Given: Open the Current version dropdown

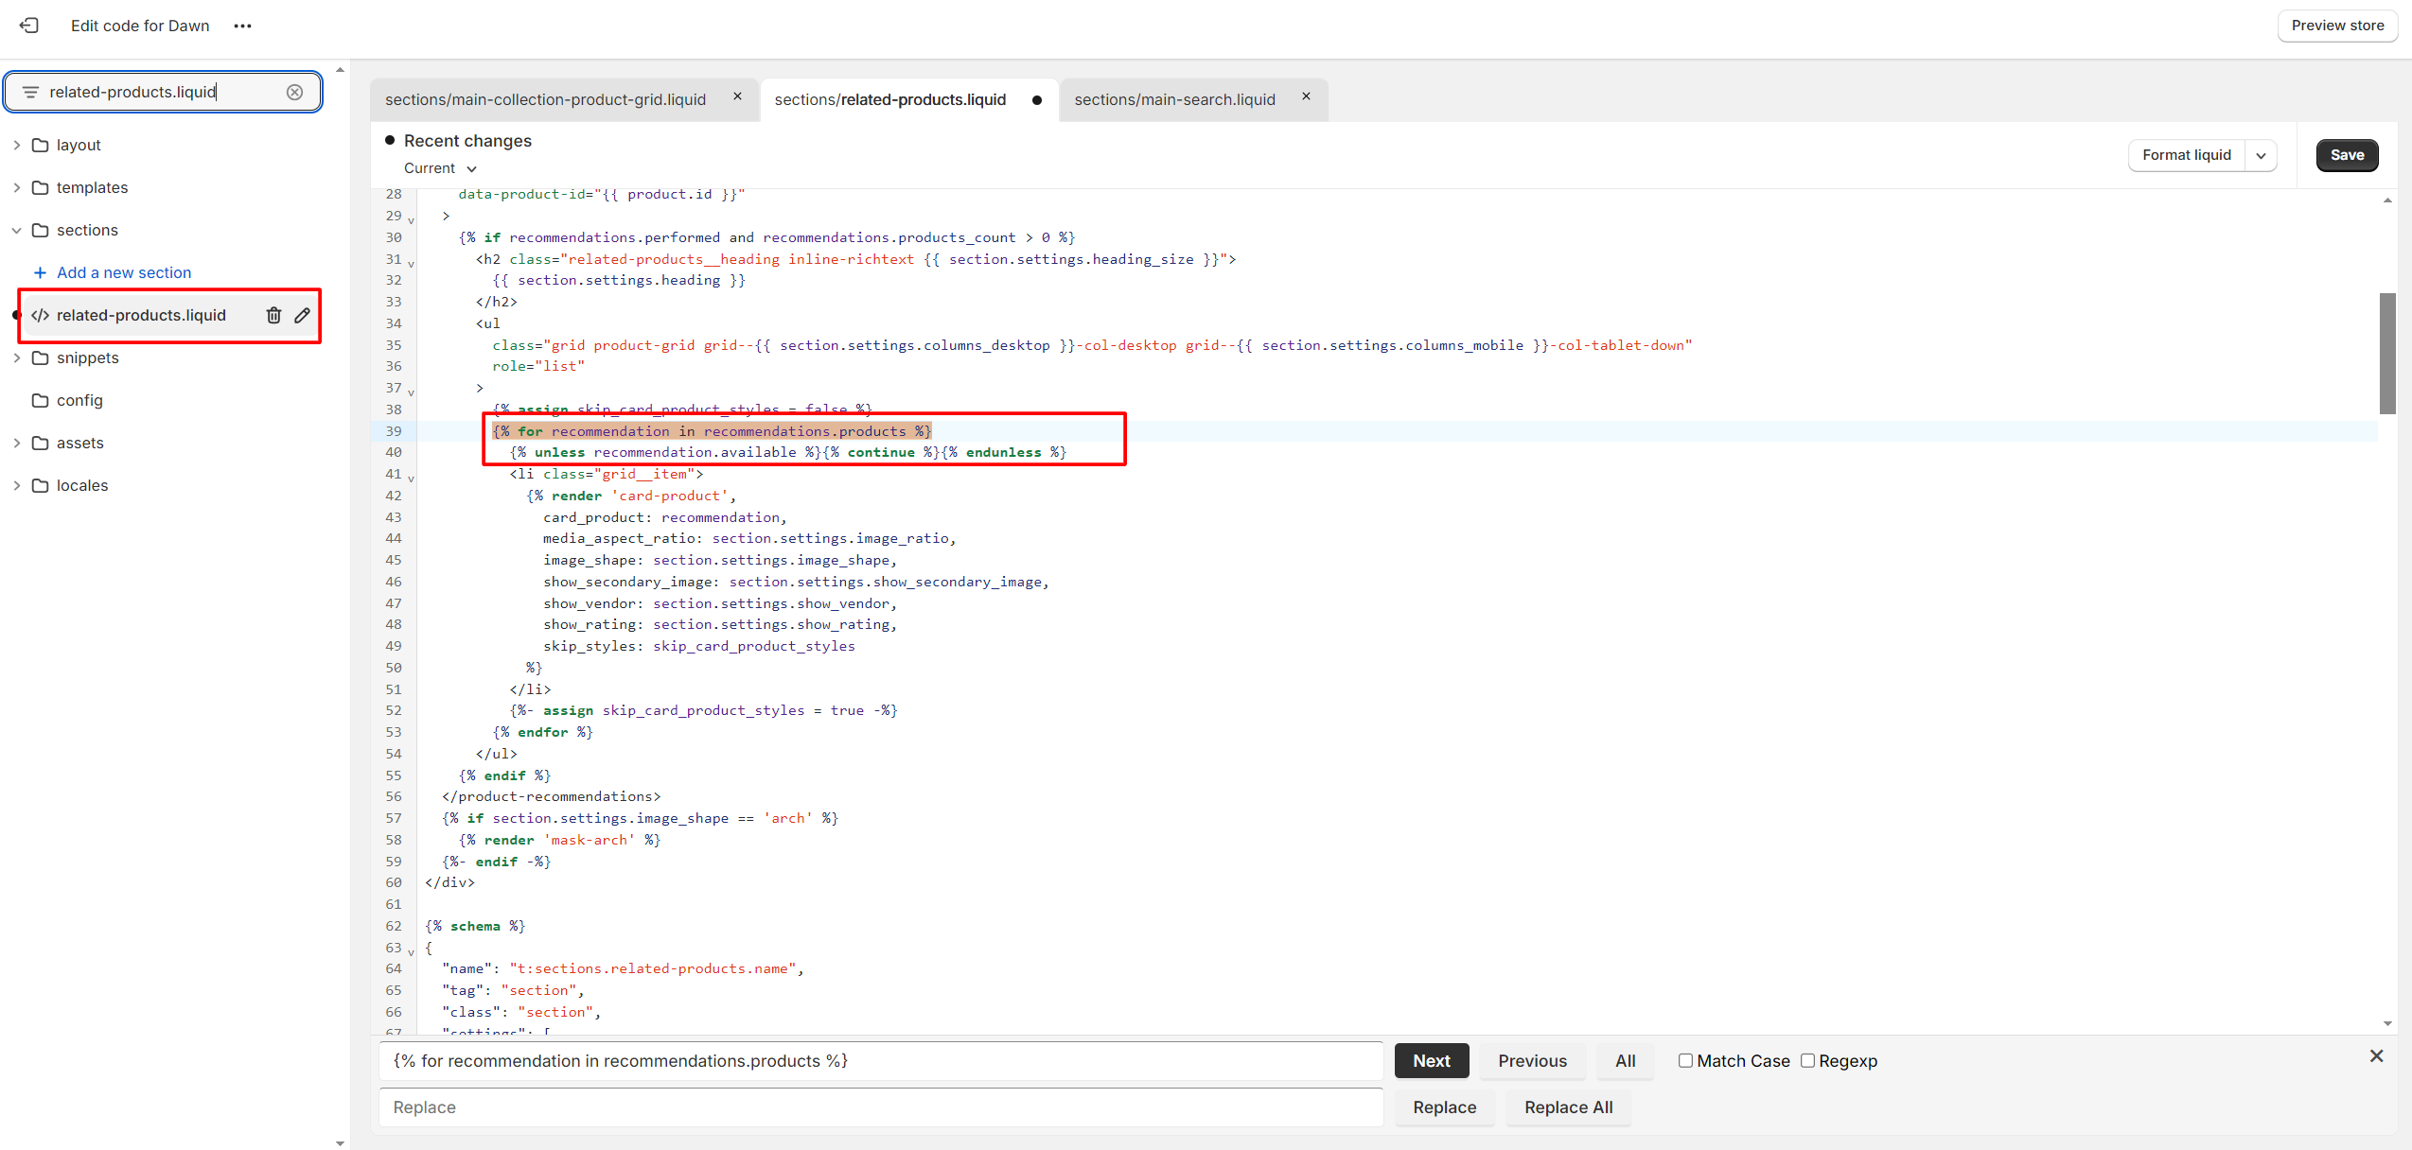Looking at the screenshot, I should point(440,168).
